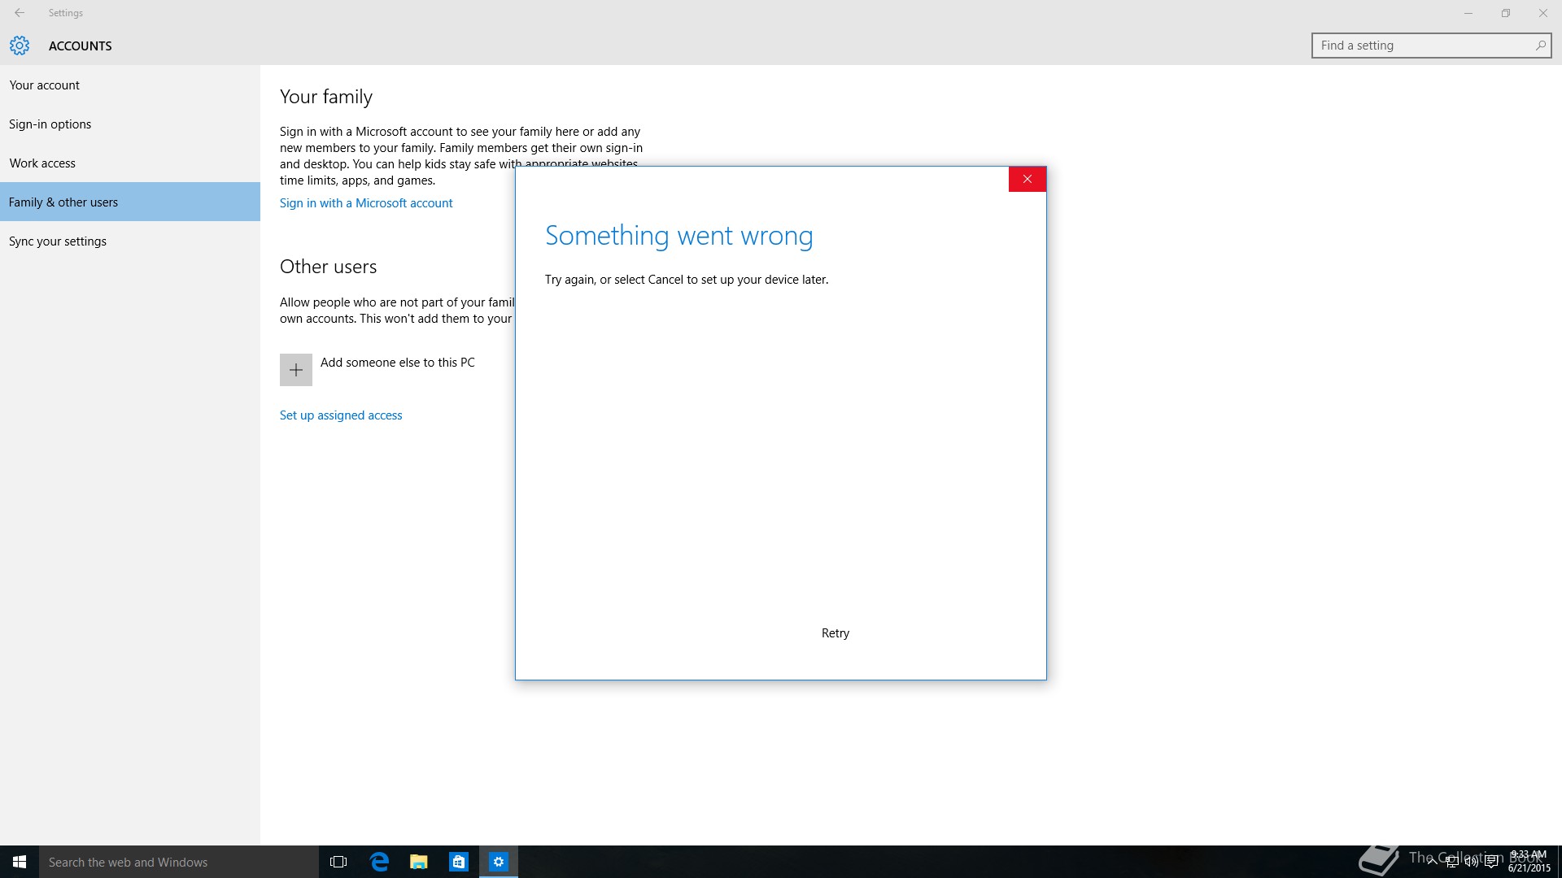Open Task View from the taskbar
Screen dimensions: 1562x878
point(338,862)
